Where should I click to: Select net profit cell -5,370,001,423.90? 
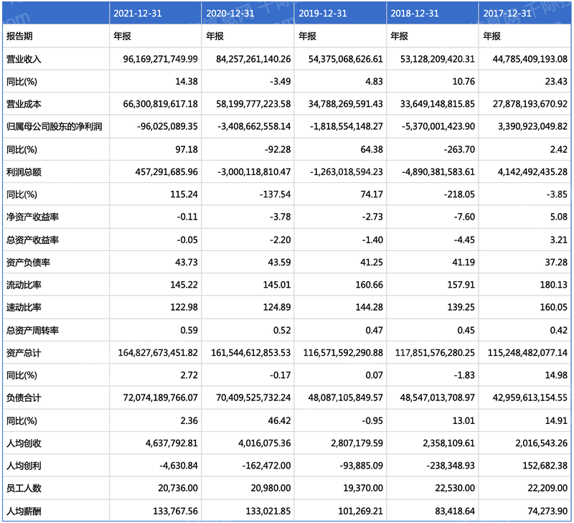click(x=438, y=127)
